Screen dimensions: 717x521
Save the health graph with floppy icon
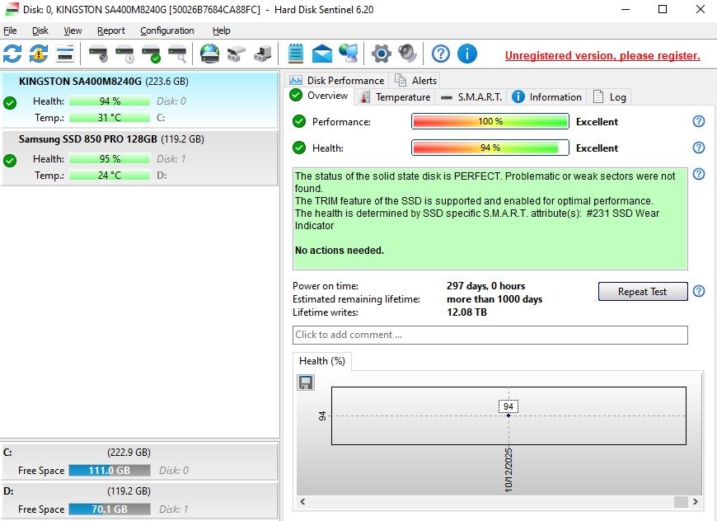[x=306, y=383]
